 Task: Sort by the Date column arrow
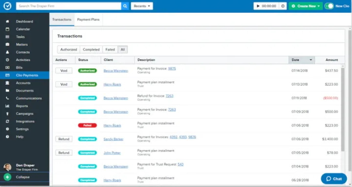311,60
